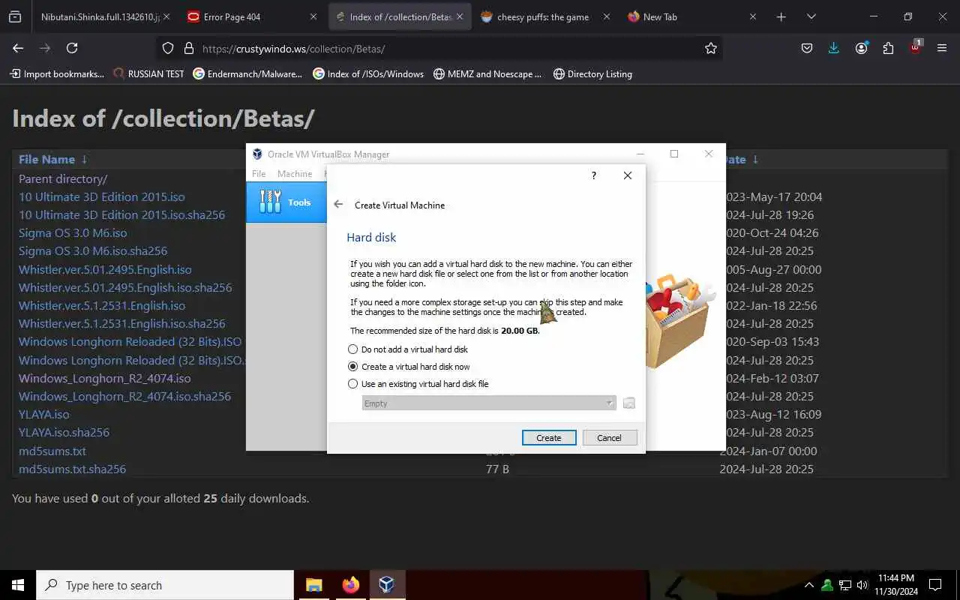
Task: Open the Firefox hamburger application menu
Action: pos(942,48)
